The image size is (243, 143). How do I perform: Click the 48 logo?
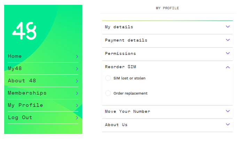pos(24,31)
